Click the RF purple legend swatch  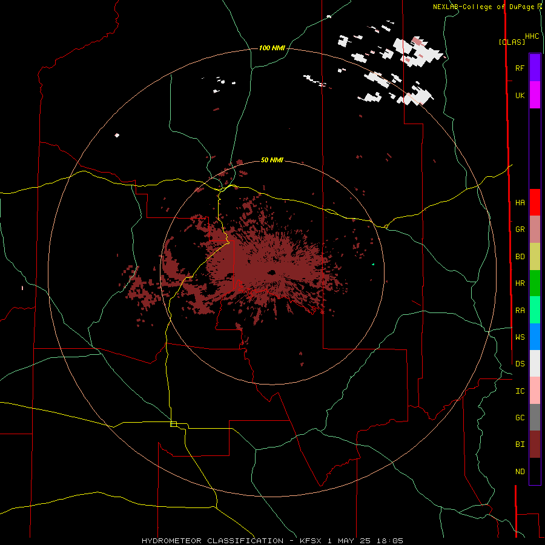pos(535,68)
